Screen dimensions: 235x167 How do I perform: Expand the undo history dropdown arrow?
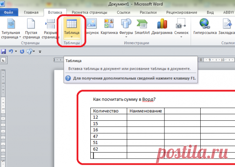[16, 51]
